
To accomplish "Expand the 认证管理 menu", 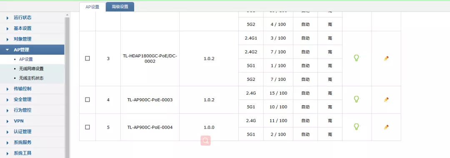I will click(32, 131).
